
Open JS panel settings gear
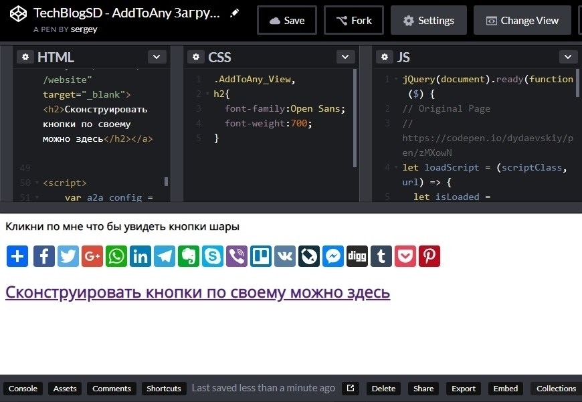385,57
